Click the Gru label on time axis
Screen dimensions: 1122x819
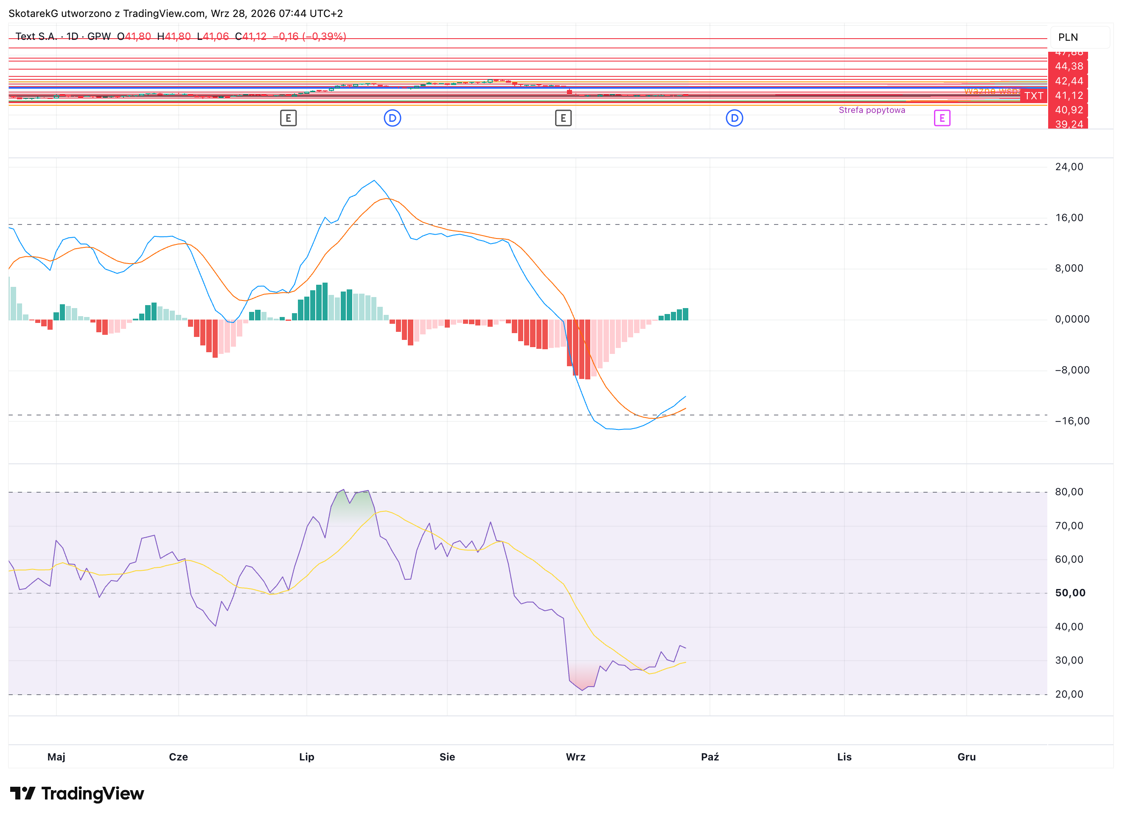(966, 757)
